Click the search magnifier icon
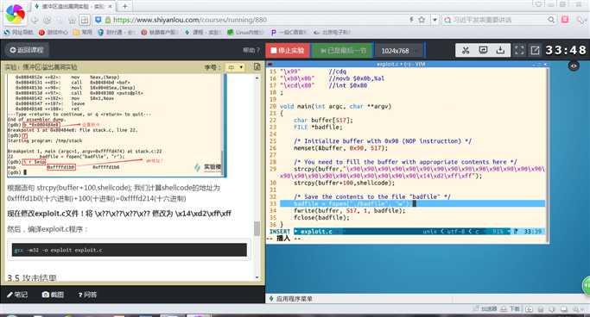 pyautogui.click(x=551, y=20)
